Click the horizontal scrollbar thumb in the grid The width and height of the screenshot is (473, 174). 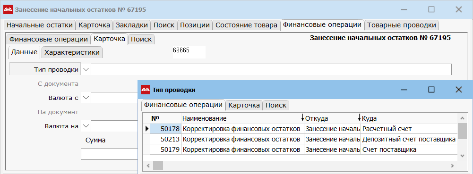coord(158,166)
